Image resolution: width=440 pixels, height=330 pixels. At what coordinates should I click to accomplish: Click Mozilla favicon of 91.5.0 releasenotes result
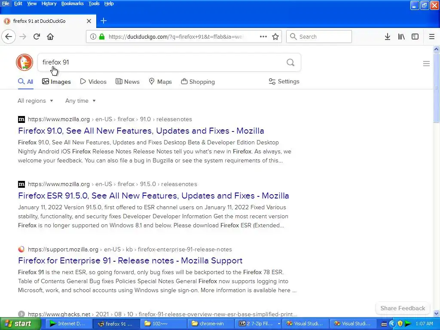pos(21,184)
